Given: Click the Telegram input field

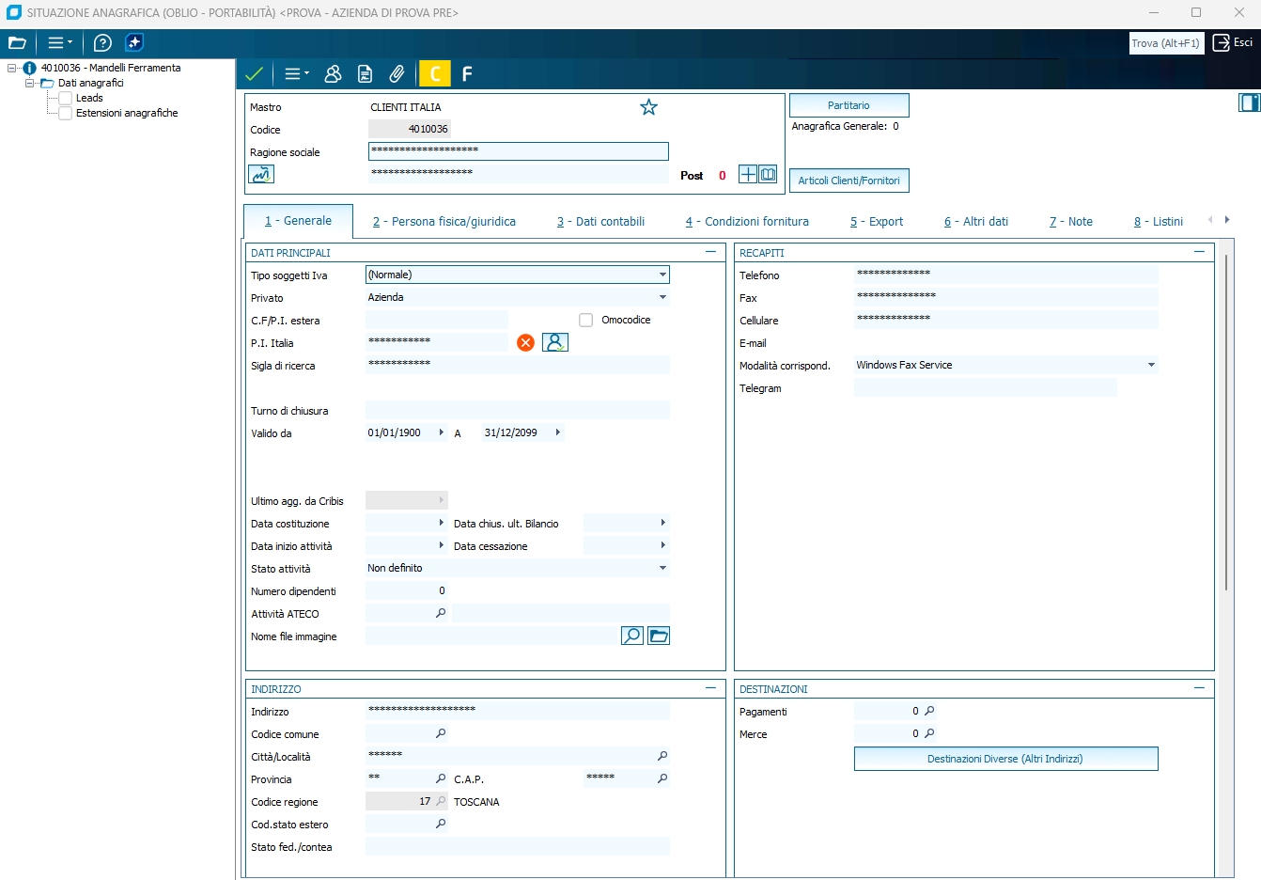Looking at the screenshot, I should tap(985, 388).
